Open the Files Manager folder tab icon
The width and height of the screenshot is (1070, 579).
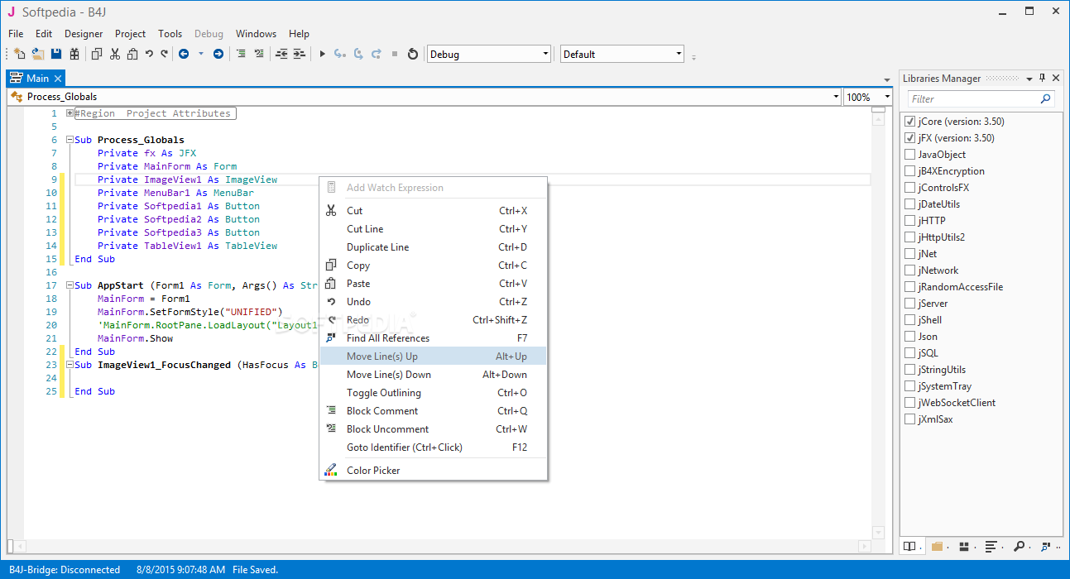937,547
